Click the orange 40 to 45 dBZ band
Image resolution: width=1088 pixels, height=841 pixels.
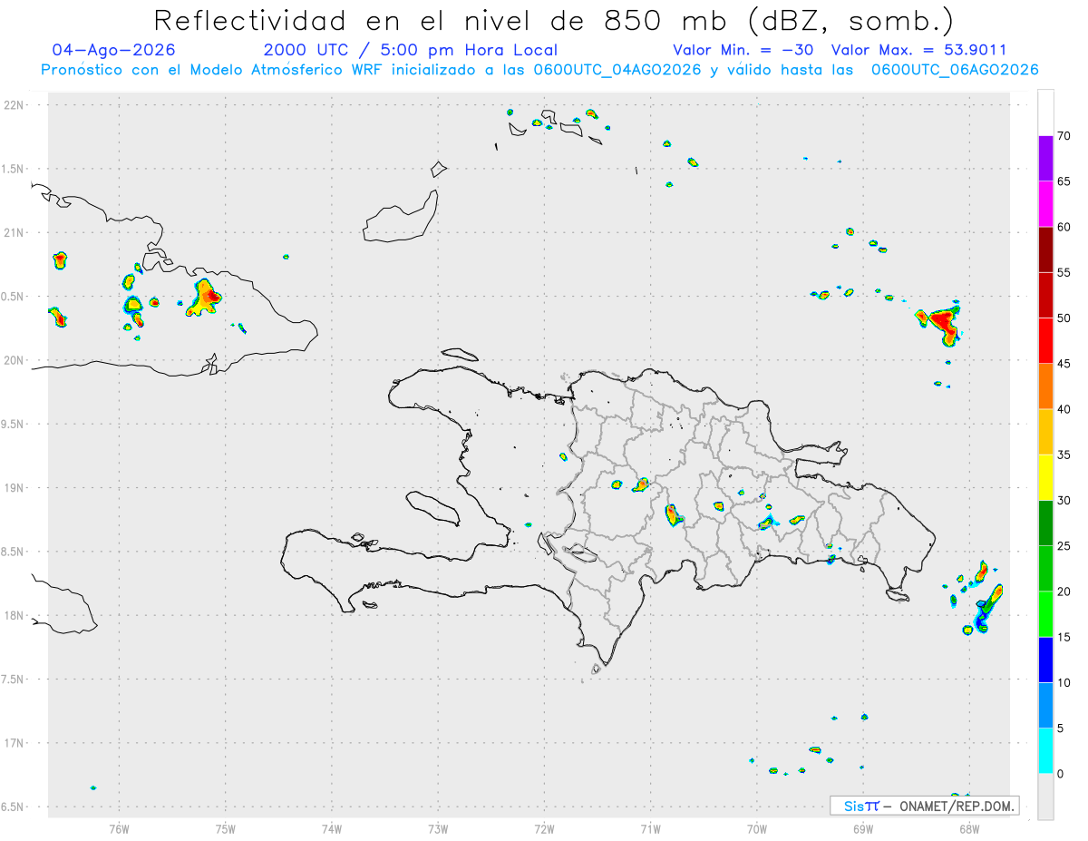click(x=1045, y=386)
